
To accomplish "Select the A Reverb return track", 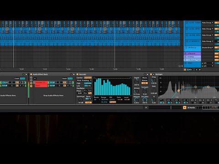I will click(193, 53).
